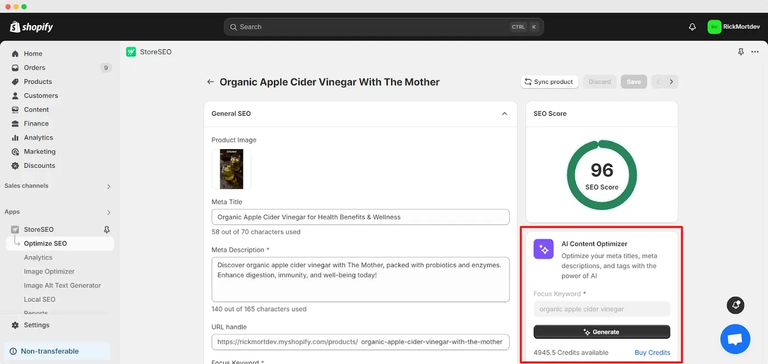Click the Orders count badge 9
Screen dimensions: 768x364
tap(106, 67)
